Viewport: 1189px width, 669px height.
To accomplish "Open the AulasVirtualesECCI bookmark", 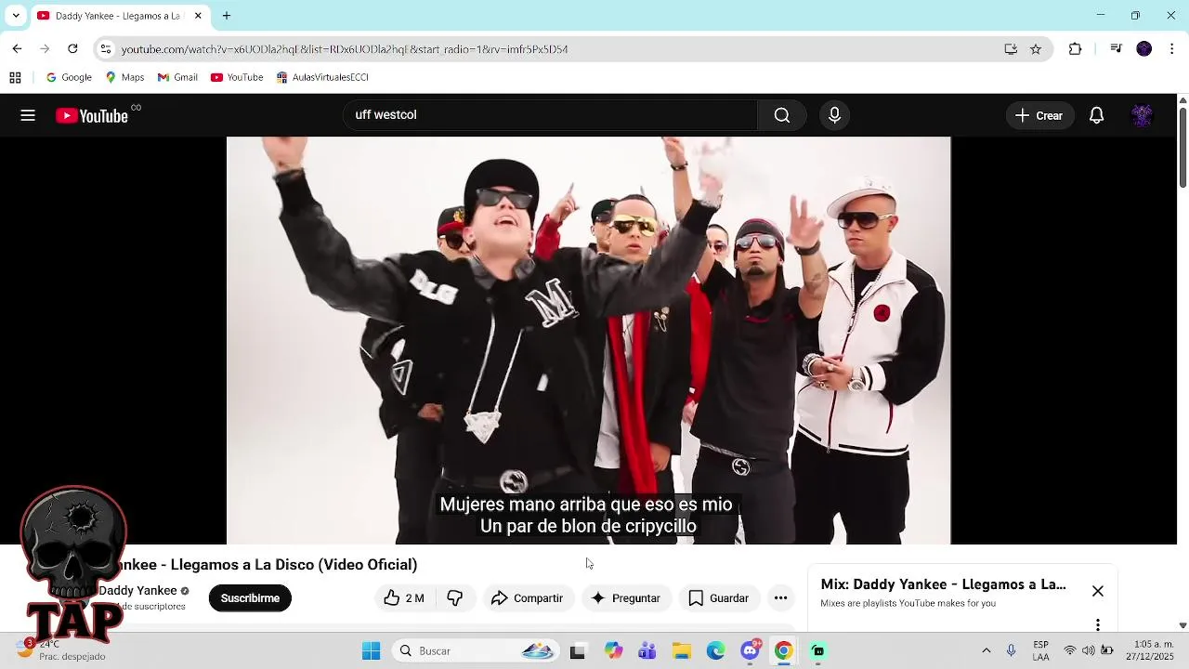I will [x=322, y=77].
